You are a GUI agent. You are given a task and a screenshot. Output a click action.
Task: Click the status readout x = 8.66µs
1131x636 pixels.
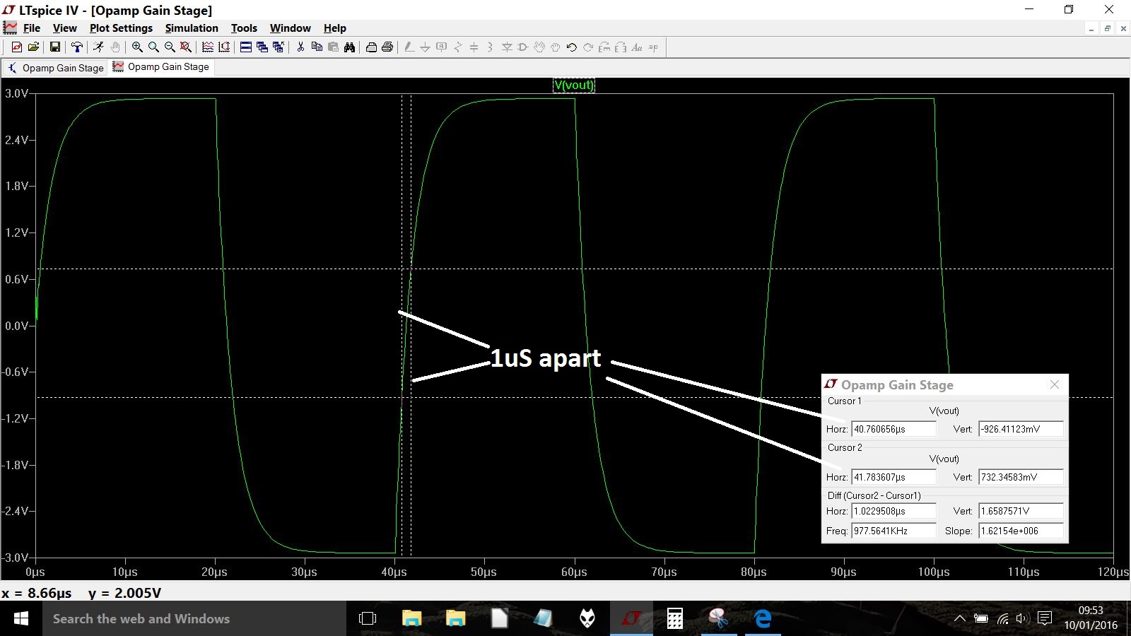tap(36, 593)
